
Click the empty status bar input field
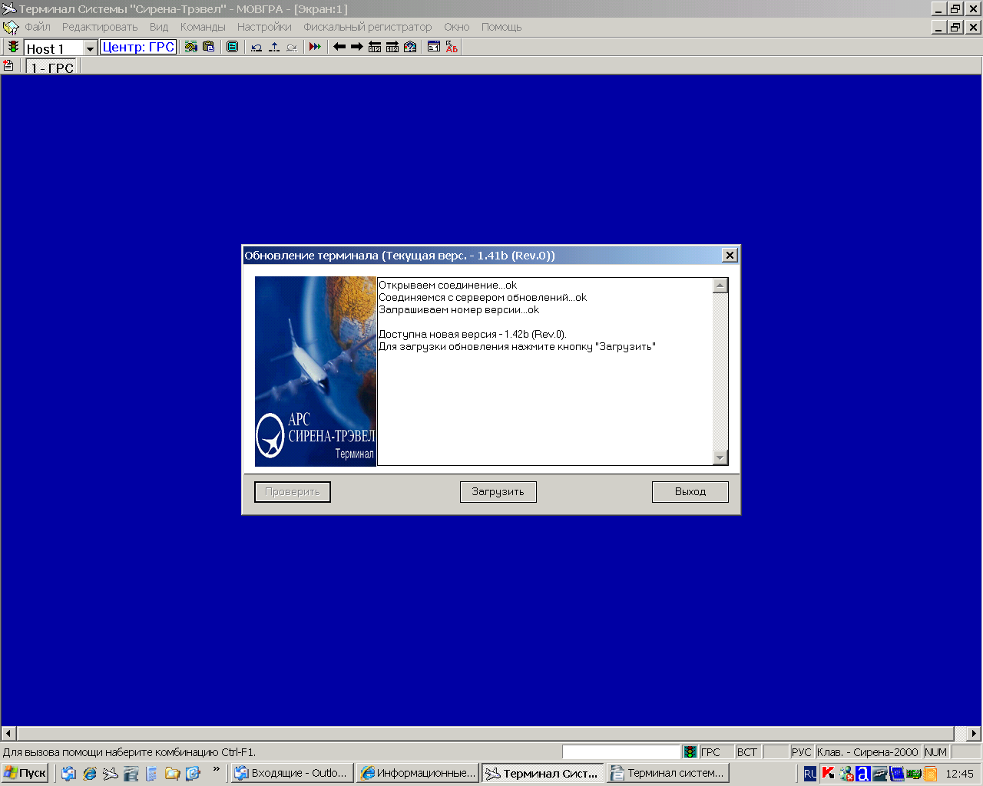click(621, 752)
